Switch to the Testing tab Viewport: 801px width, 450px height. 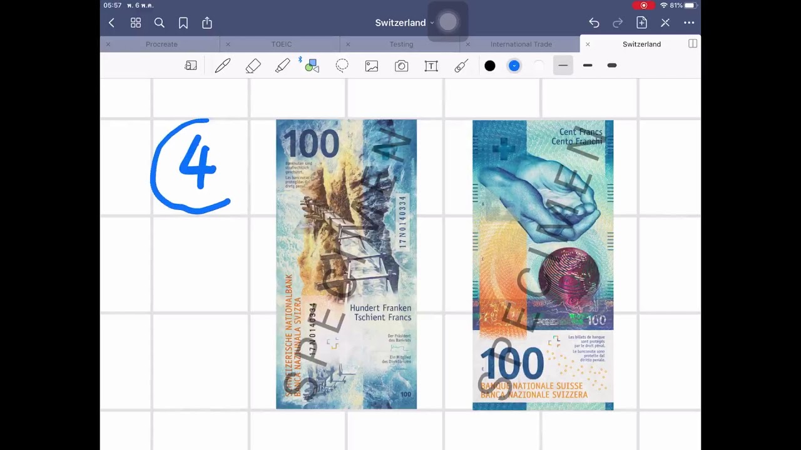click(401, 44)
